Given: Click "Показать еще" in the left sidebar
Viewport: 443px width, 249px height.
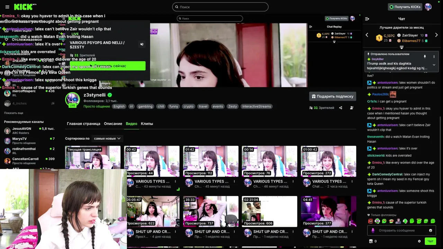Looking at the screenshot, I should coord(13,113).
